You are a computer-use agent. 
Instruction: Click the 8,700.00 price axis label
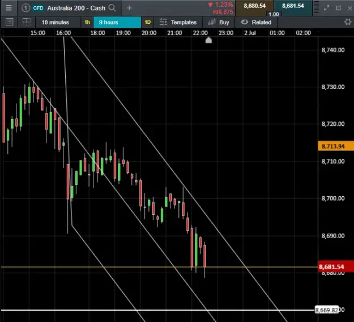click(333, 198)
